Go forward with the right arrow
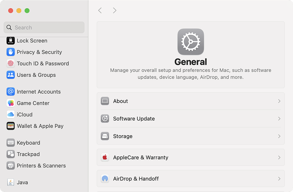Image resolution: width=293 pixels, height=192 pixels. (115, 11)
